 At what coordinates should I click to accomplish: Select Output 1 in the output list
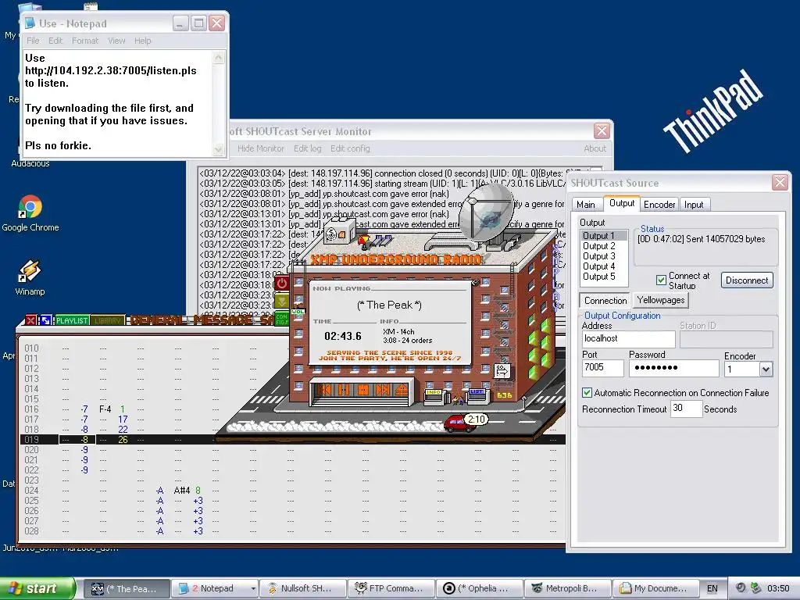tap(605, 236)
